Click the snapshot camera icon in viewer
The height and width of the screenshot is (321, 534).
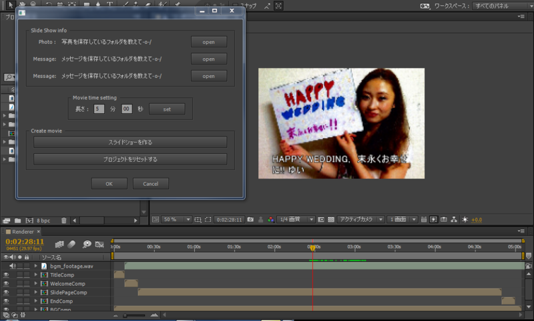tap(250, 219)
